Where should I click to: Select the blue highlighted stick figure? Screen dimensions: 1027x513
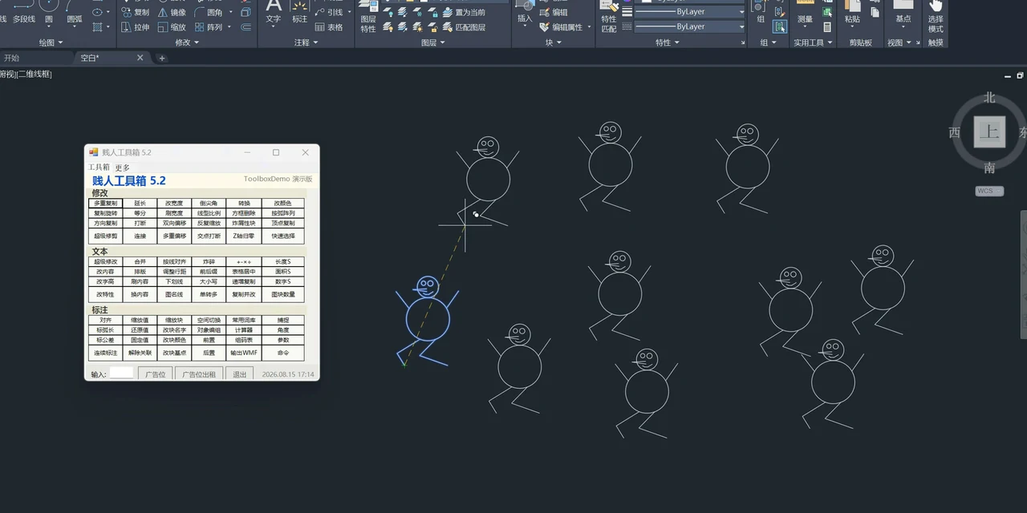428,321
